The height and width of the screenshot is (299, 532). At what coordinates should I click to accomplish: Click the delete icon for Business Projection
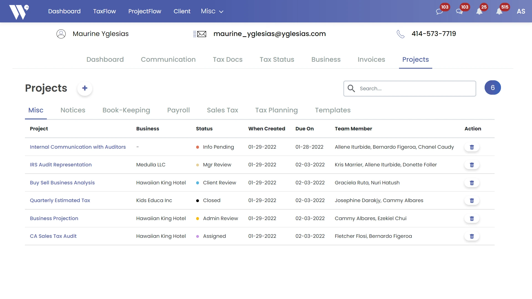[472, 218]
